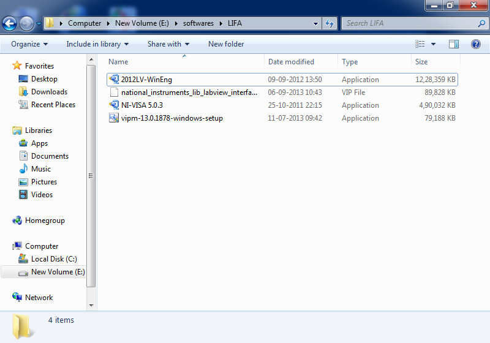Viewport: 490px width, 343px height.
Task: Open More view options dropdown arrow
Action: [433, 44]
